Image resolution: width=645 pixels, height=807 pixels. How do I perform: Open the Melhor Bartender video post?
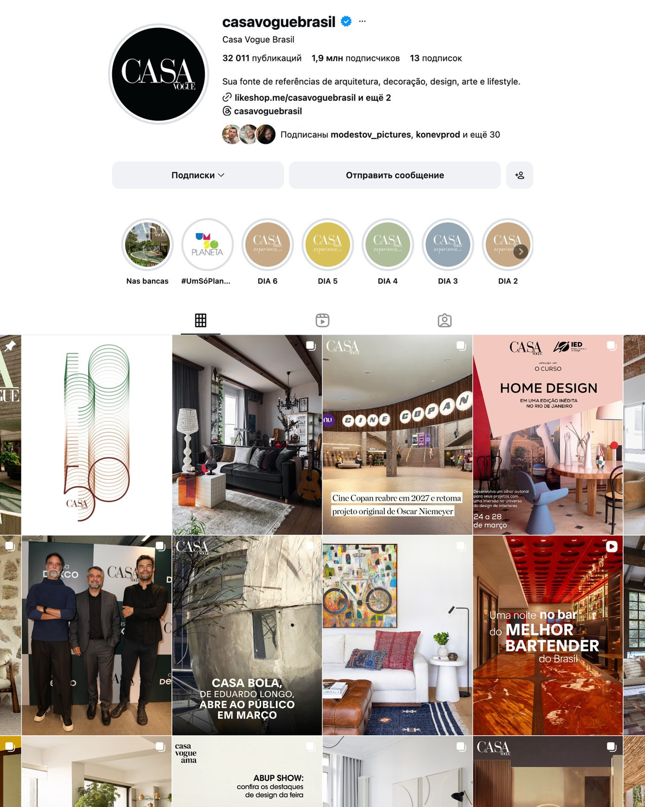click(x=548, y=635)
